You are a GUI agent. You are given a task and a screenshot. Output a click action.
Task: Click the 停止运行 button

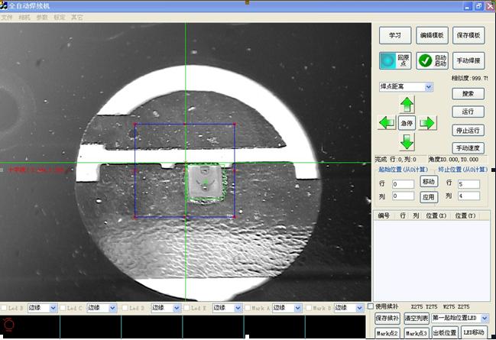(468, 130)
